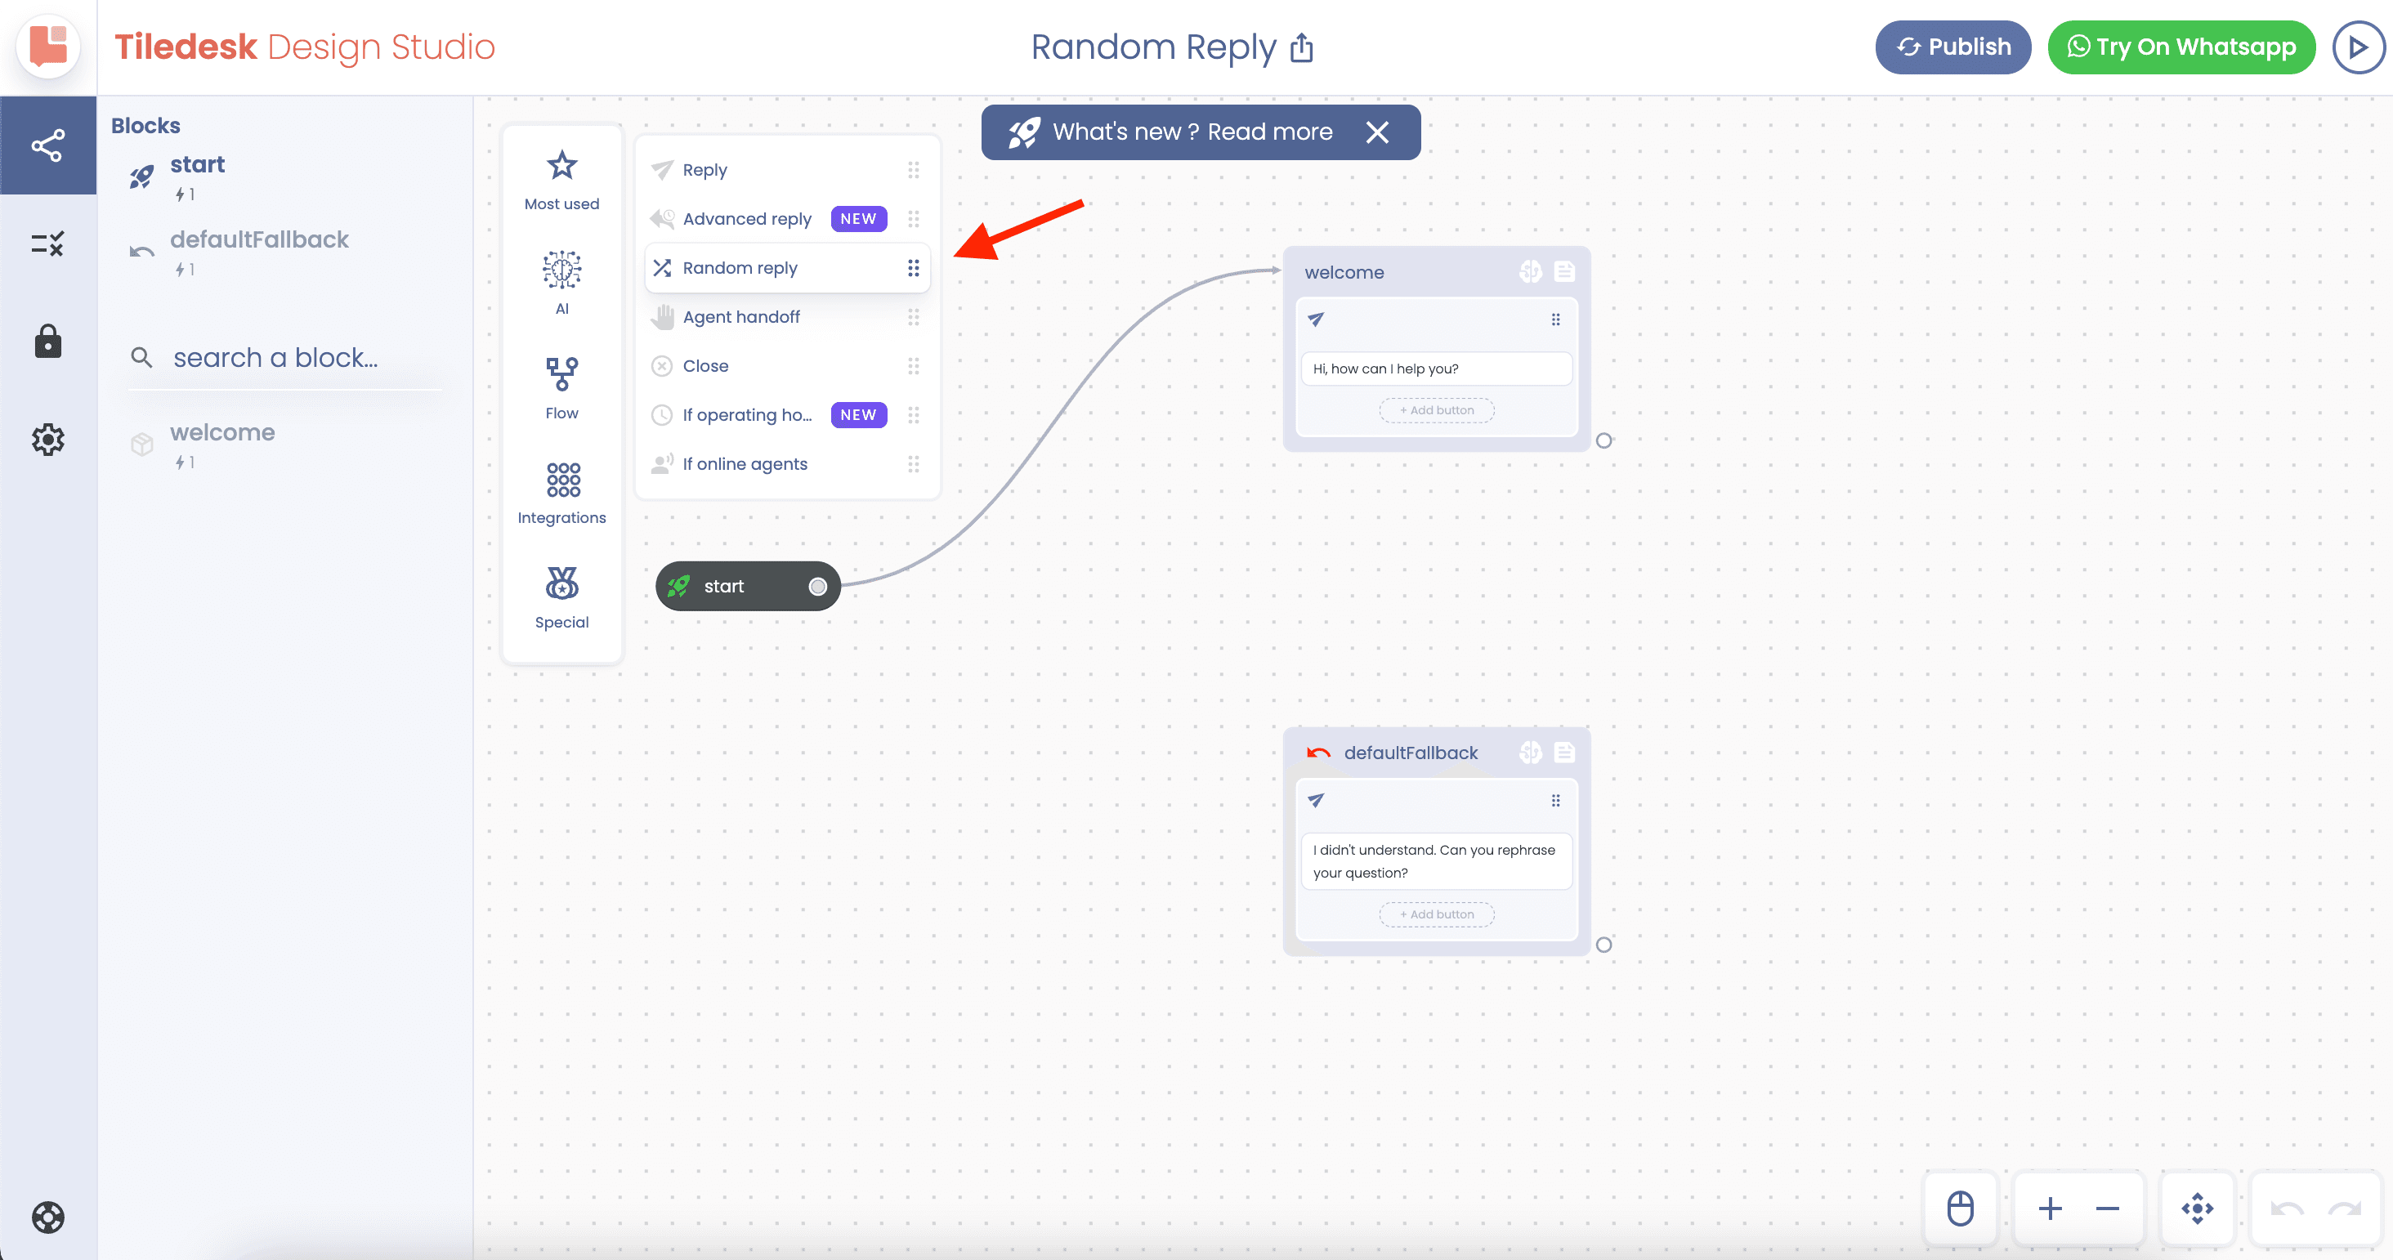Click reply drag handle in defaultFallback block
Screen dimensions: 2393x1260
point(1555,801)
